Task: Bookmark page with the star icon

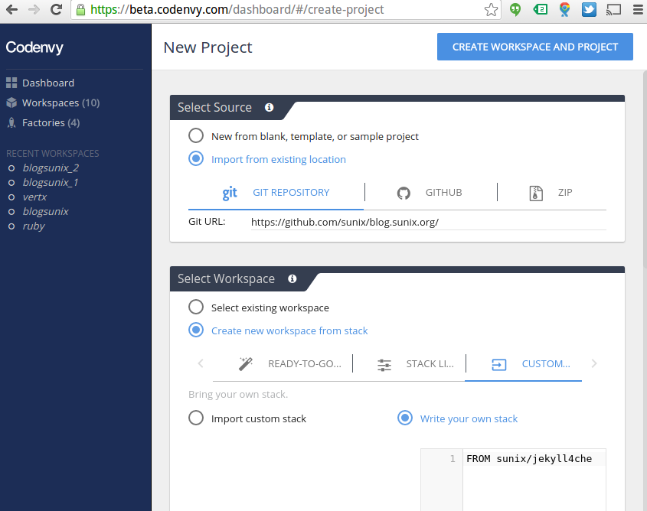Action: coord(491,9)
